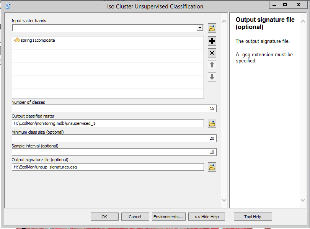The image size is (310, 229).
Task: Click the Sample interval field
Action: tap(114, 152)
